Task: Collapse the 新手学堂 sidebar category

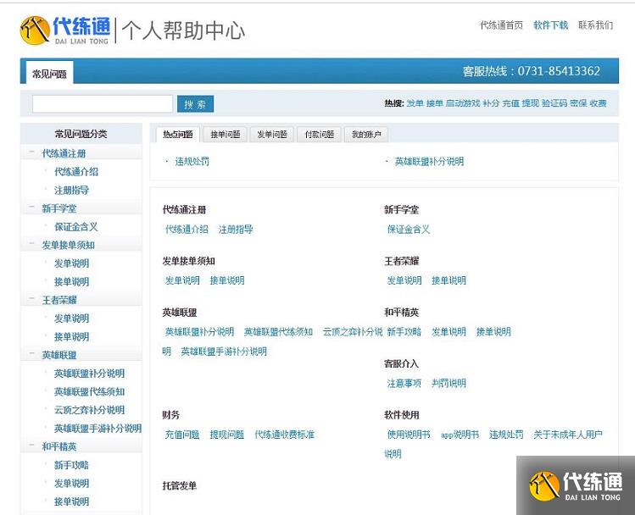Action: [31, 208]
